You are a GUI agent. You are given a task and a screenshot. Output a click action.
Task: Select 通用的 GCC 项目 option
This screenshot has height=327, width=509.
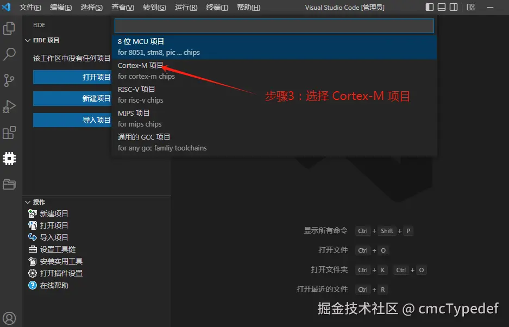(274, 142)
